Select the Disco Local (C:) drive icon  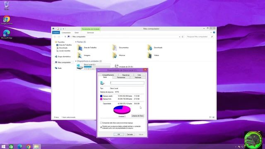[79, 67]
